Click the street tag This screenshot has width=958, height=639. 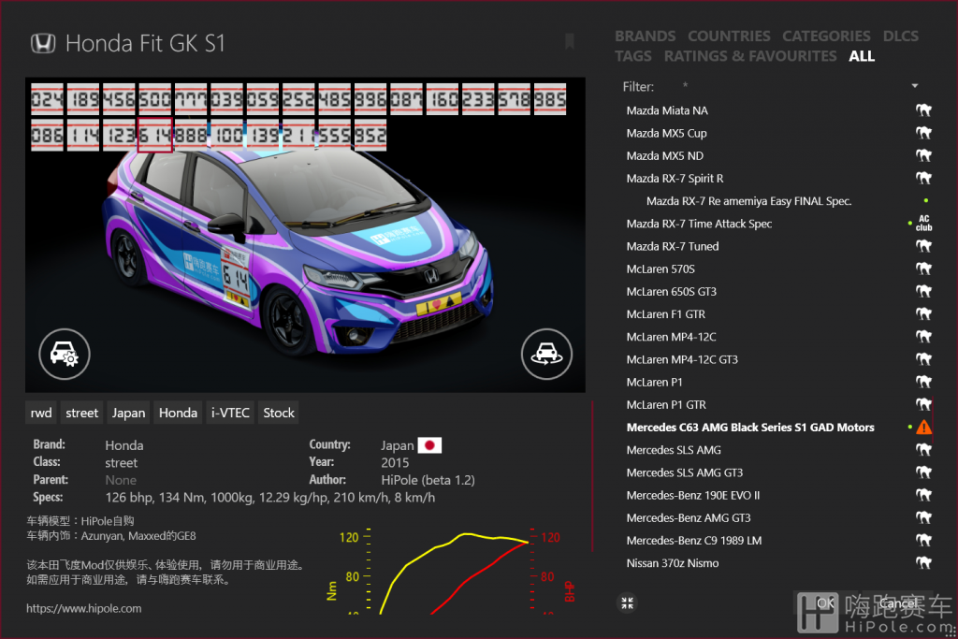(x=82, y=413)
